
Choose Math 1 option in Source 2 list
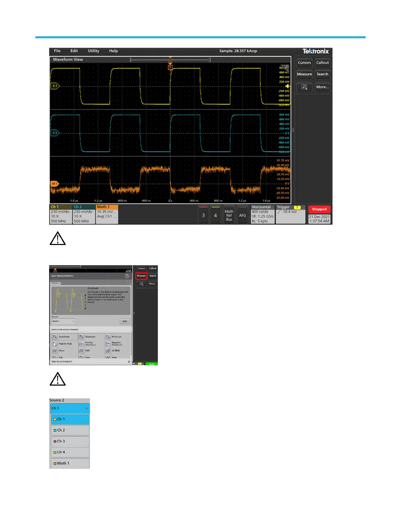tap(70, 463)
